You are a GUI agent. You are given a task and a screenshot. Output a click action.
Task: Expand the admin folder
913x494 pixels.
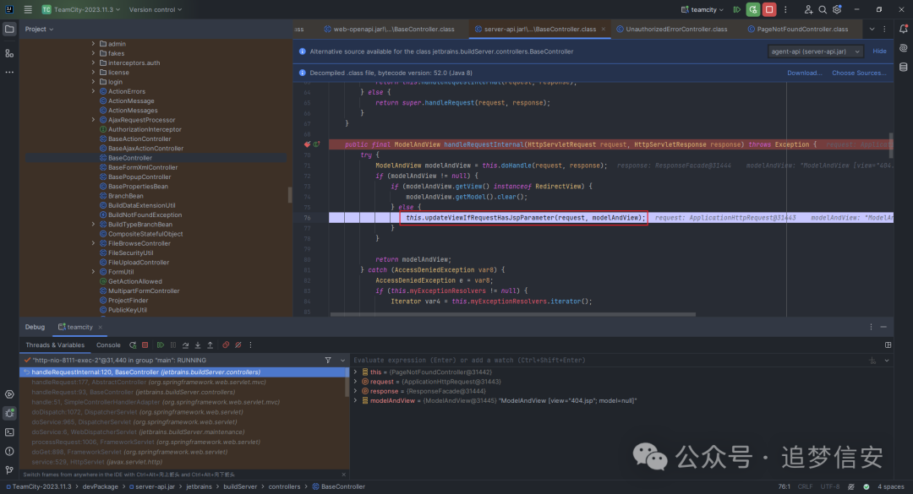coord(93,44)
